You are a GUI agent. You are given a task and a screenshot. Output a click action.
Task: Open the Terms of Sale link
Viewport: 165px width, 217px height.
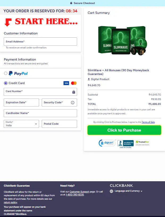coord(148,122)
